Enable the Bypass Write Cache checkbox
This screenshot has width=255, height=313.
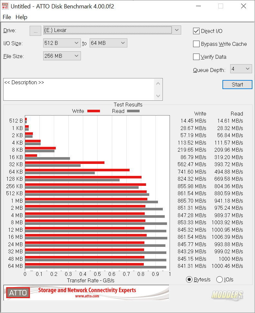(196, 44)
